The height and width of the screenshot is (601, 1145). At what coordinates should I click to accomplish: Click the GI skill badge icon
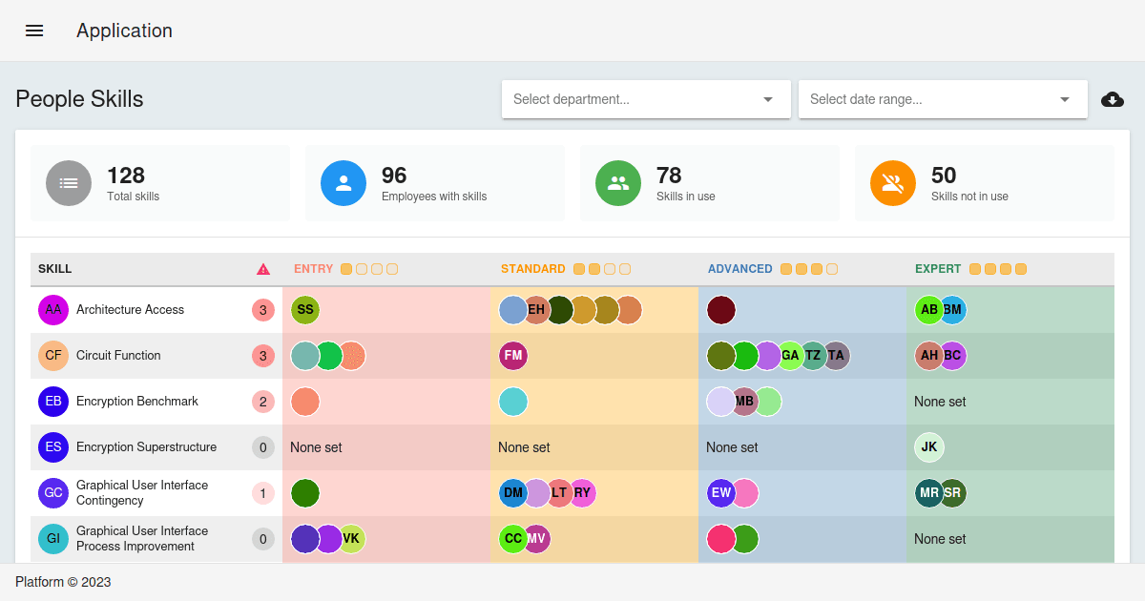(52, 539)
